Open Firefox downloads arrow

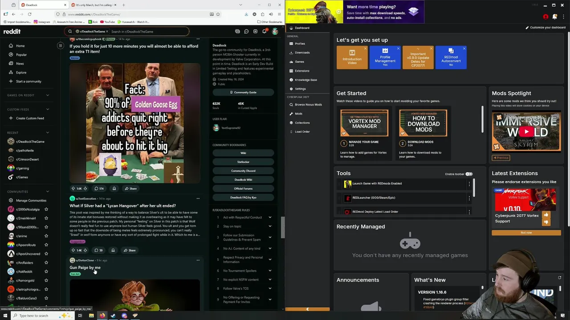pos(246,14)
